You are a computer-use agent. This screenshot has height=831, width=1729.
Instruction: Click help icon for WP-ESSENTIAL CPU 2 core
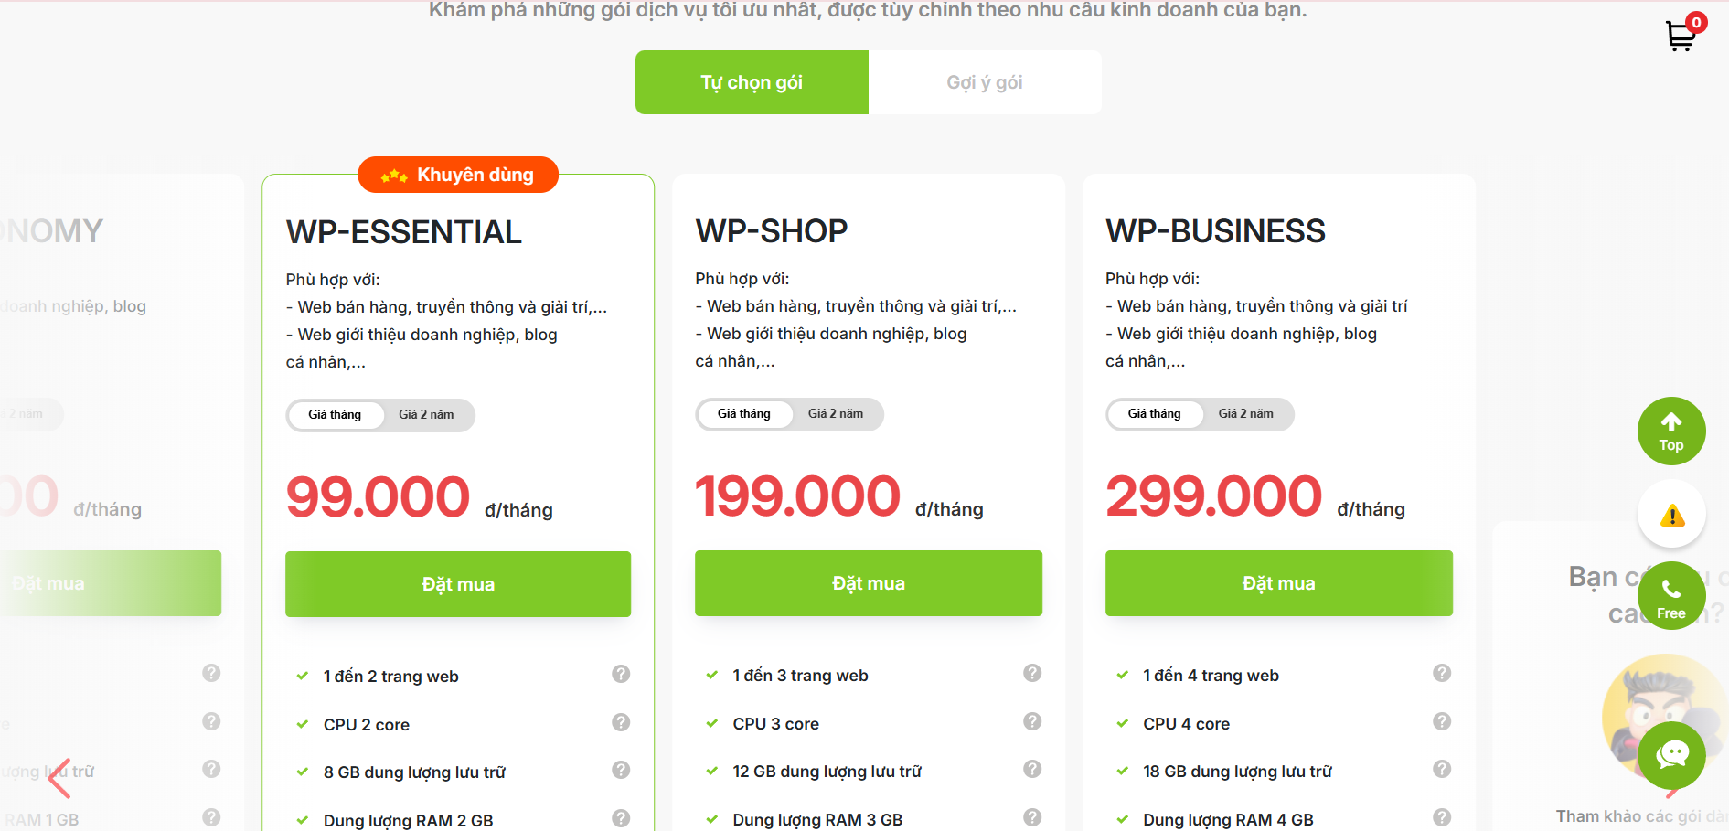tap(621, 723)
